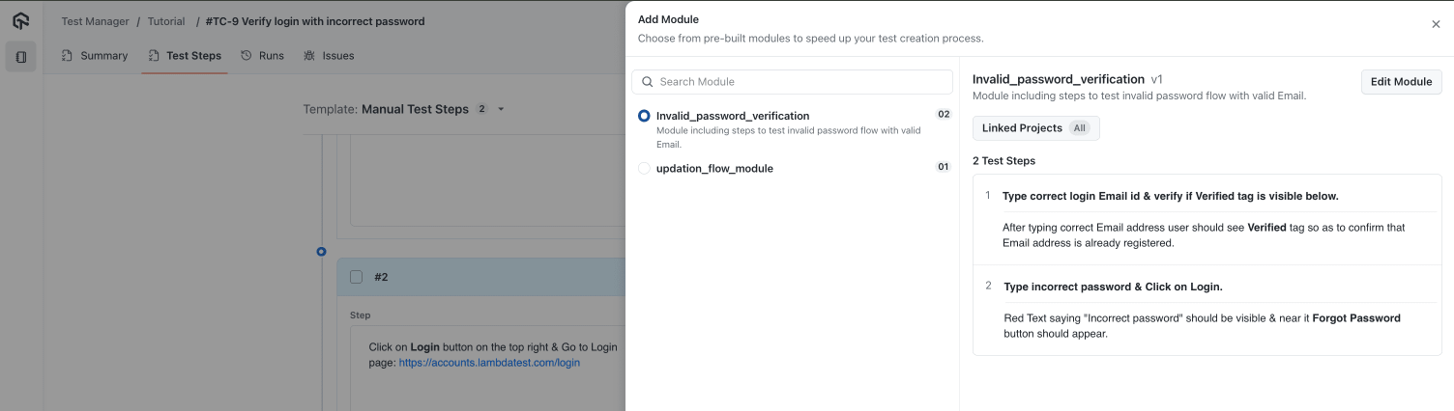This screenshot has width=1454, height=411.
Task: Switch to the Issues tab
Action: 329,56
